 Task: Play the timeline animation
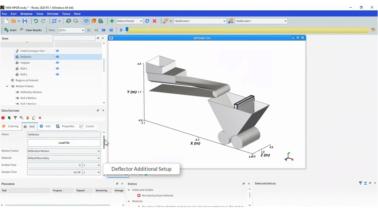[x=121, y=30]
